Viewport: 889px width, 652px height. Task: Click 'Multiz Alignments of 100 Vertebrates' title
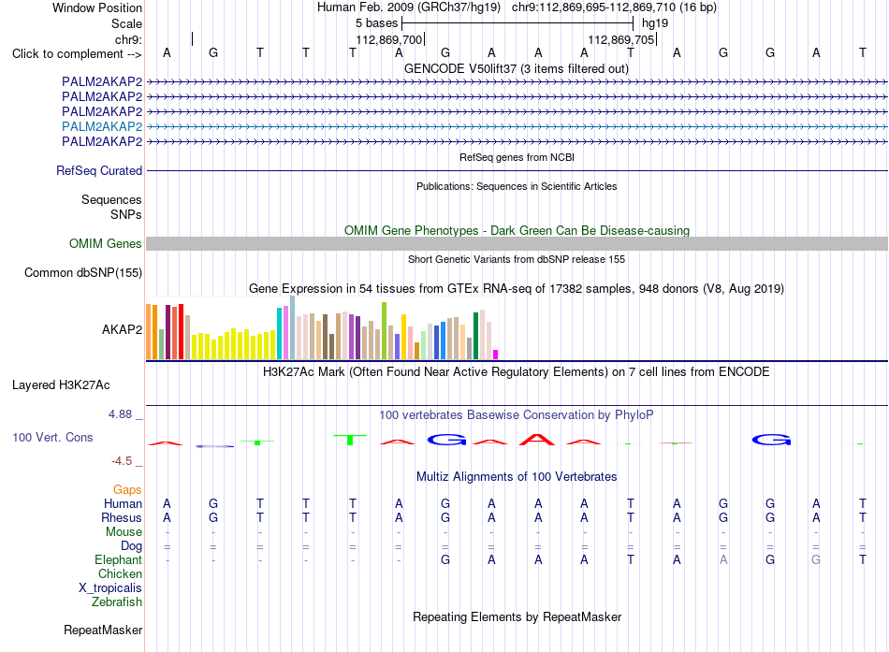[x=517, y=476]
